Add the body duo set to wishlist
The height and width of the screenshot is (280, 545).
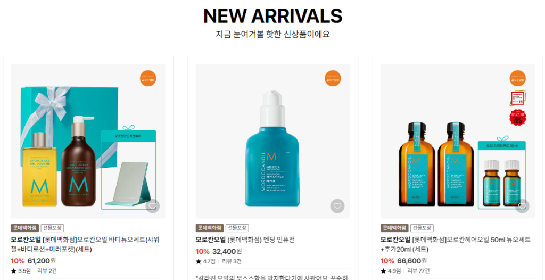pos(152,206)
